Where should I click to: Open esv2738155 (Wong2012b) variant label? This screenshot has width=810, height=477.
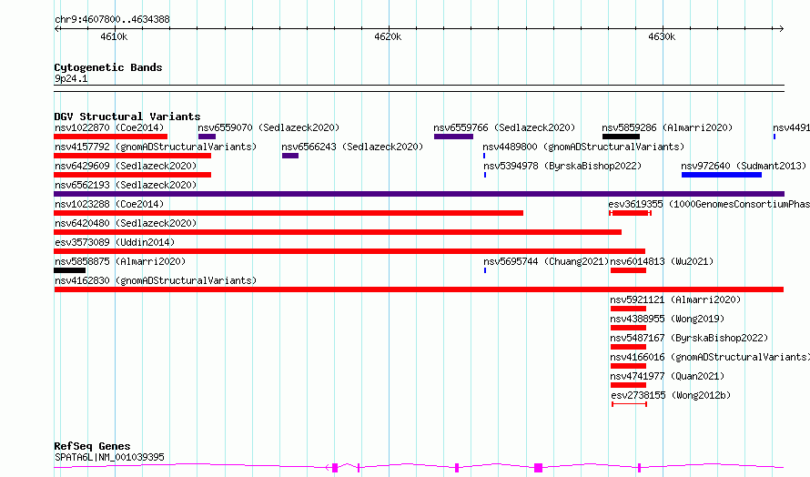(x=671, y=395)
